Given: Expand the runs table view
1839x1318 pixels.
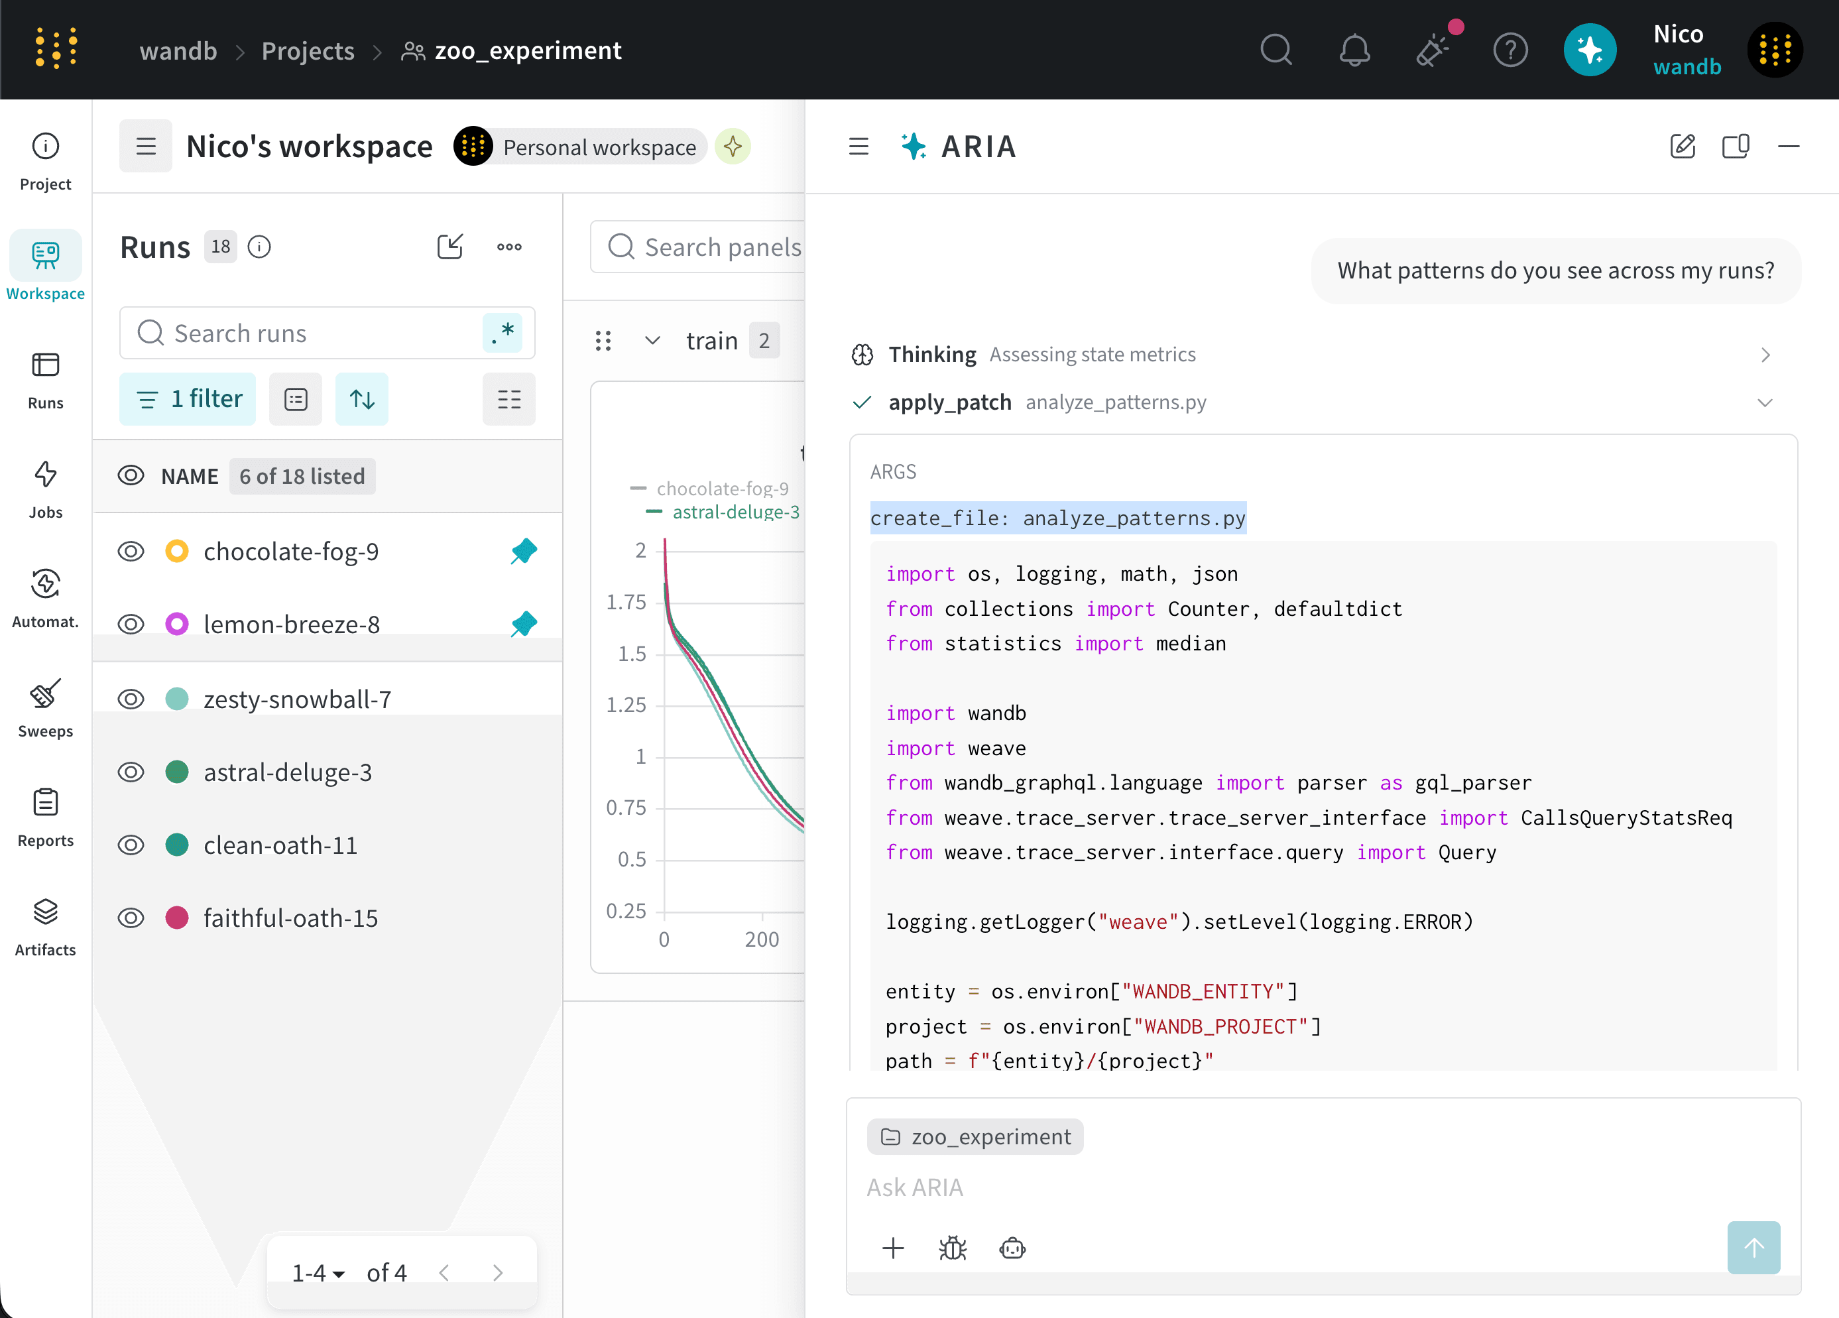Looking at the screenshot, I should (450, 247).
